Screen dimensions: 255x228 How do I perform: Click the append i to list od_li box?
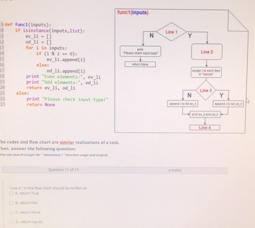click(228, 104)
